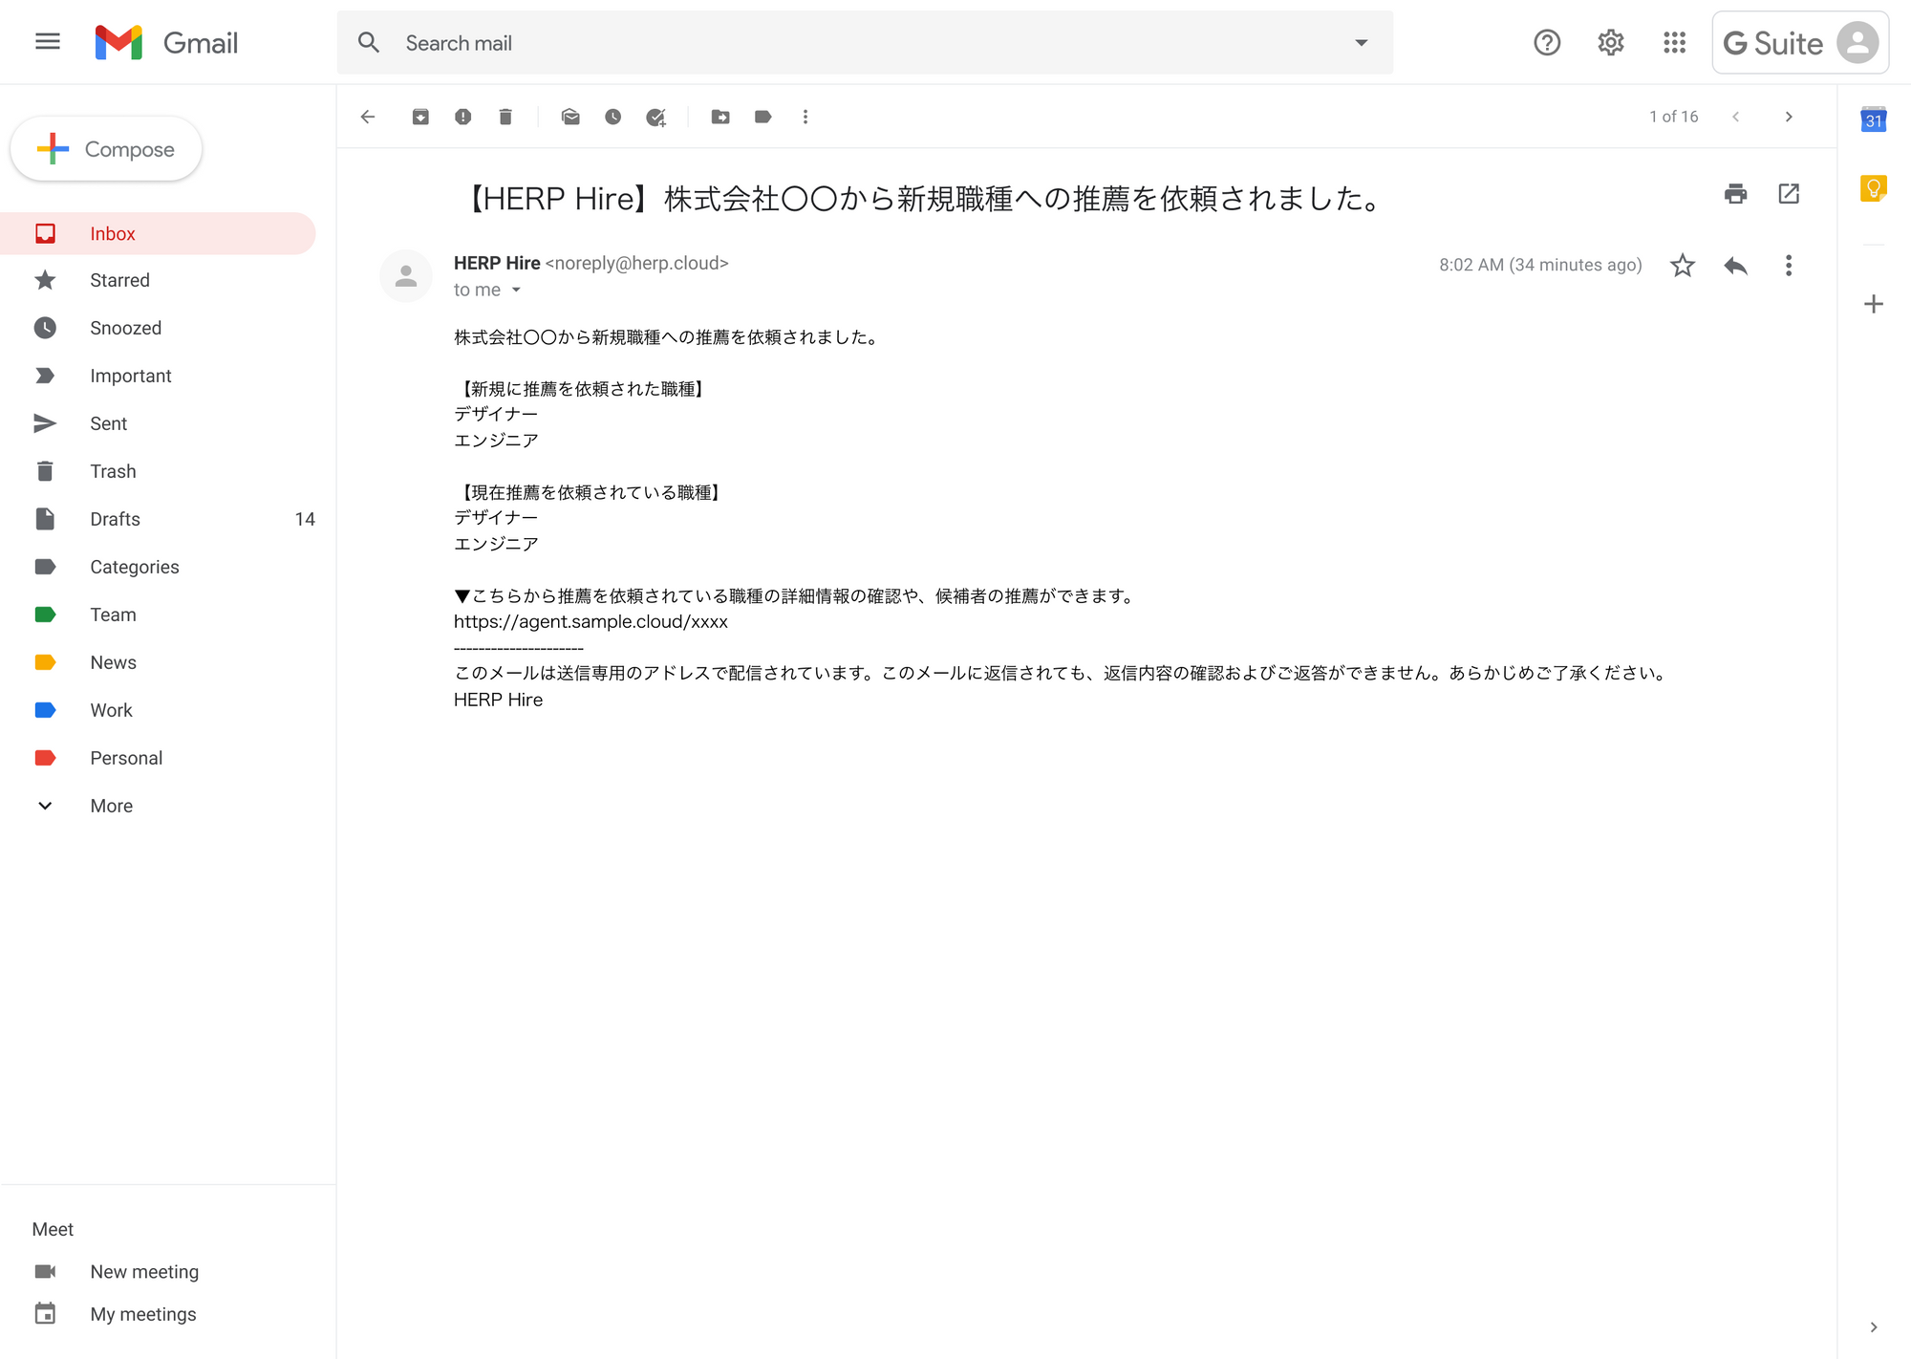Archive this email using the toolbar
This screenshot has height=1359, width=1911.
click(420, 117)
